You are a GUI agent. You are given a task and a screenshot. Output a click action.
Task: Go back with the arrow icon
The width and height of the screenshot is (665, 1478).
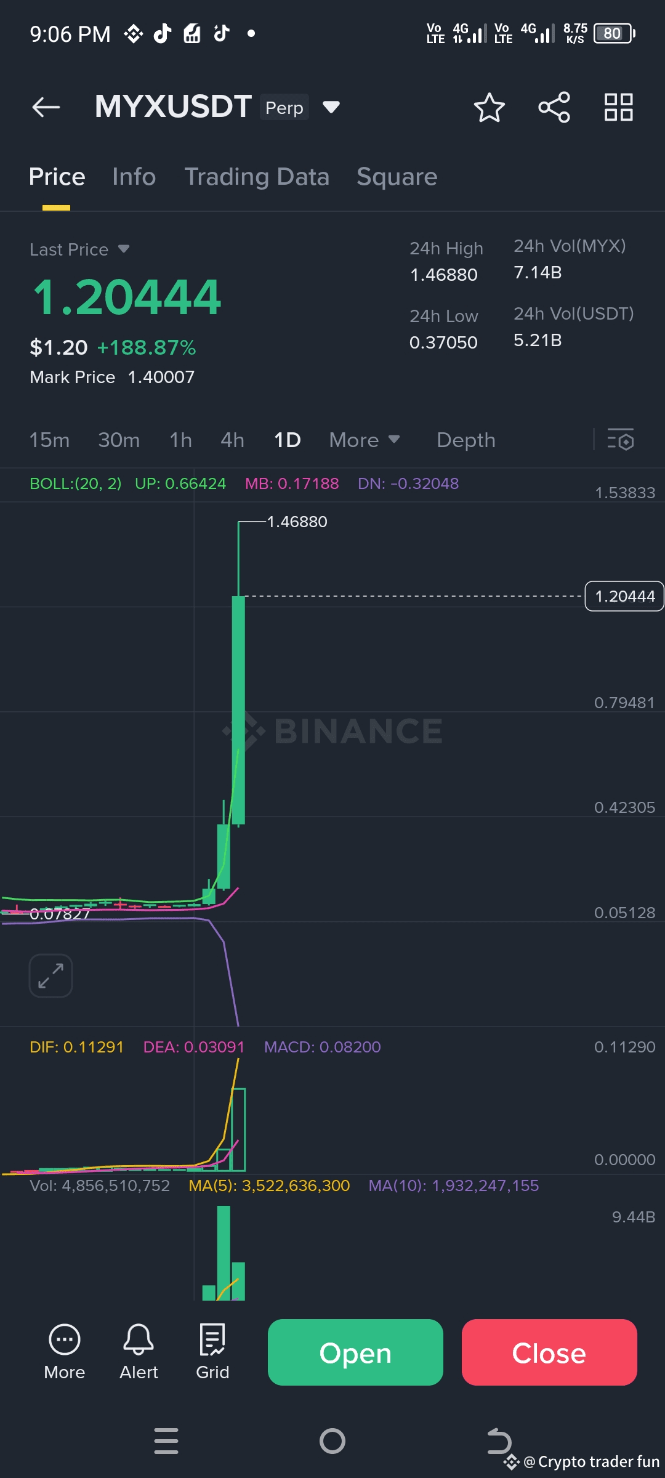(x=46, y=107)
